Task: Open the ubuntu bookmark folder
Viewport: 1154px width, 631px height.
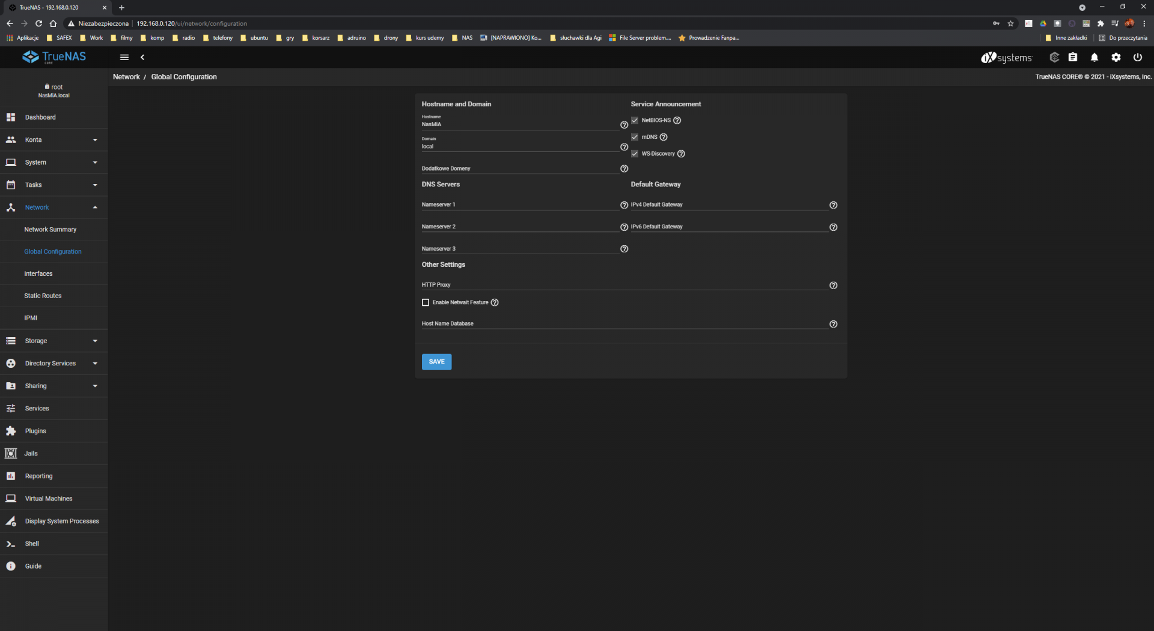Action: 254,38
